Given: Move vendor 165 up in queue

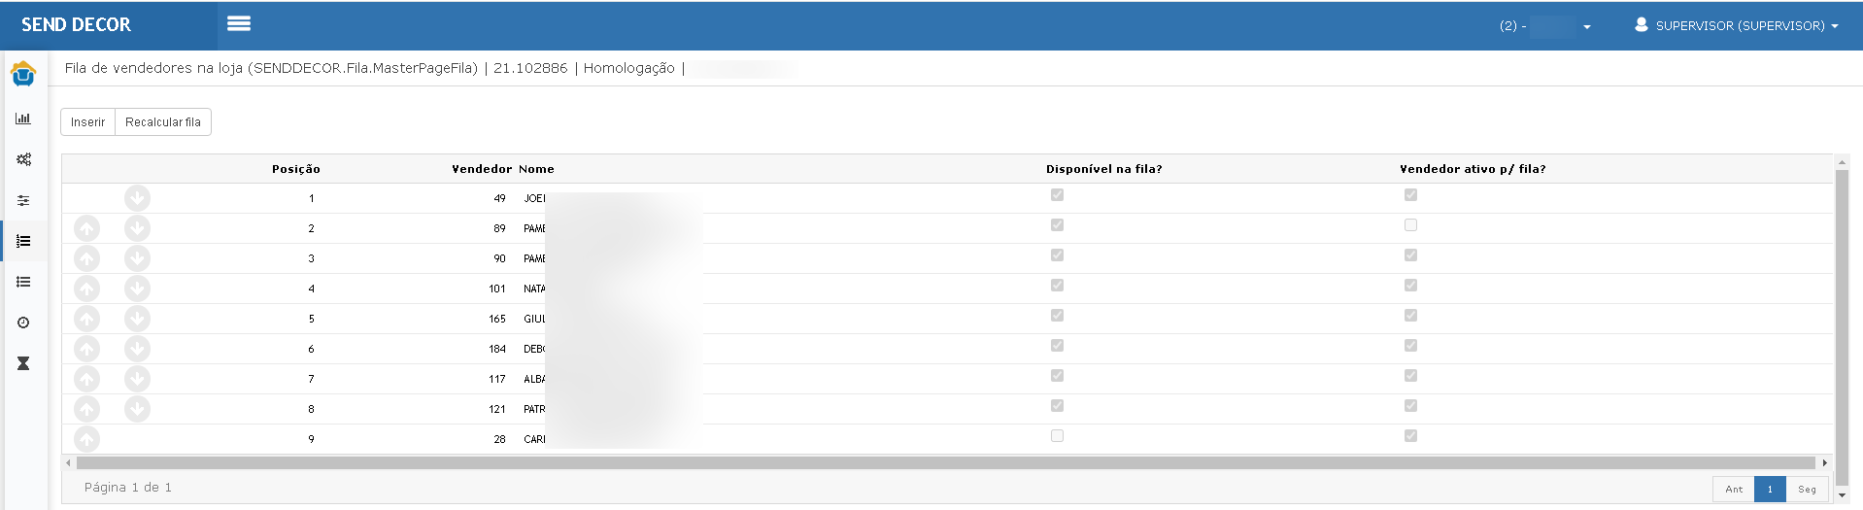Looking at the screenshot, I should [86, 319].
